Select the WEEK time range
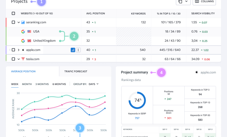 [x=15, y=84]
